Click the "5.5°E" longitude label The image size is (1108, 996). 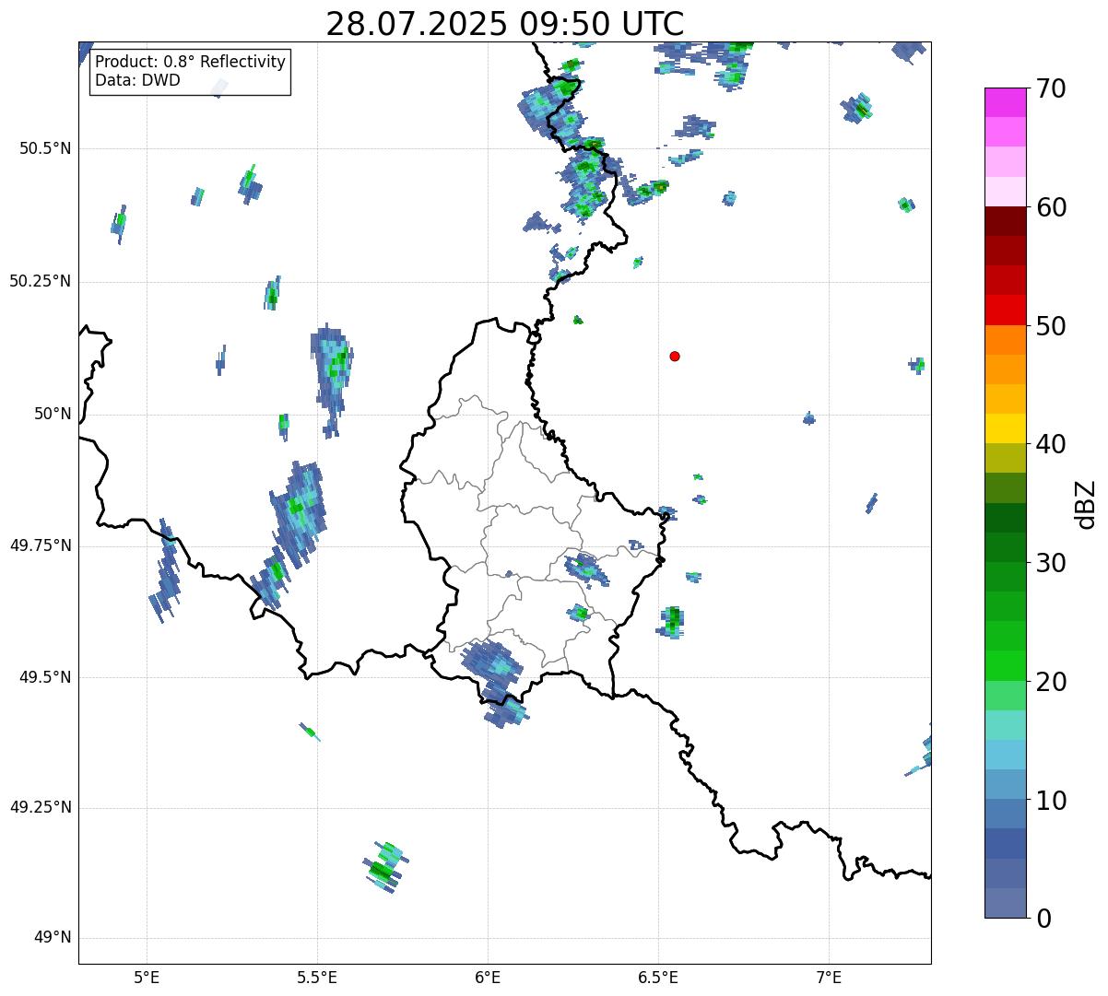317,977
